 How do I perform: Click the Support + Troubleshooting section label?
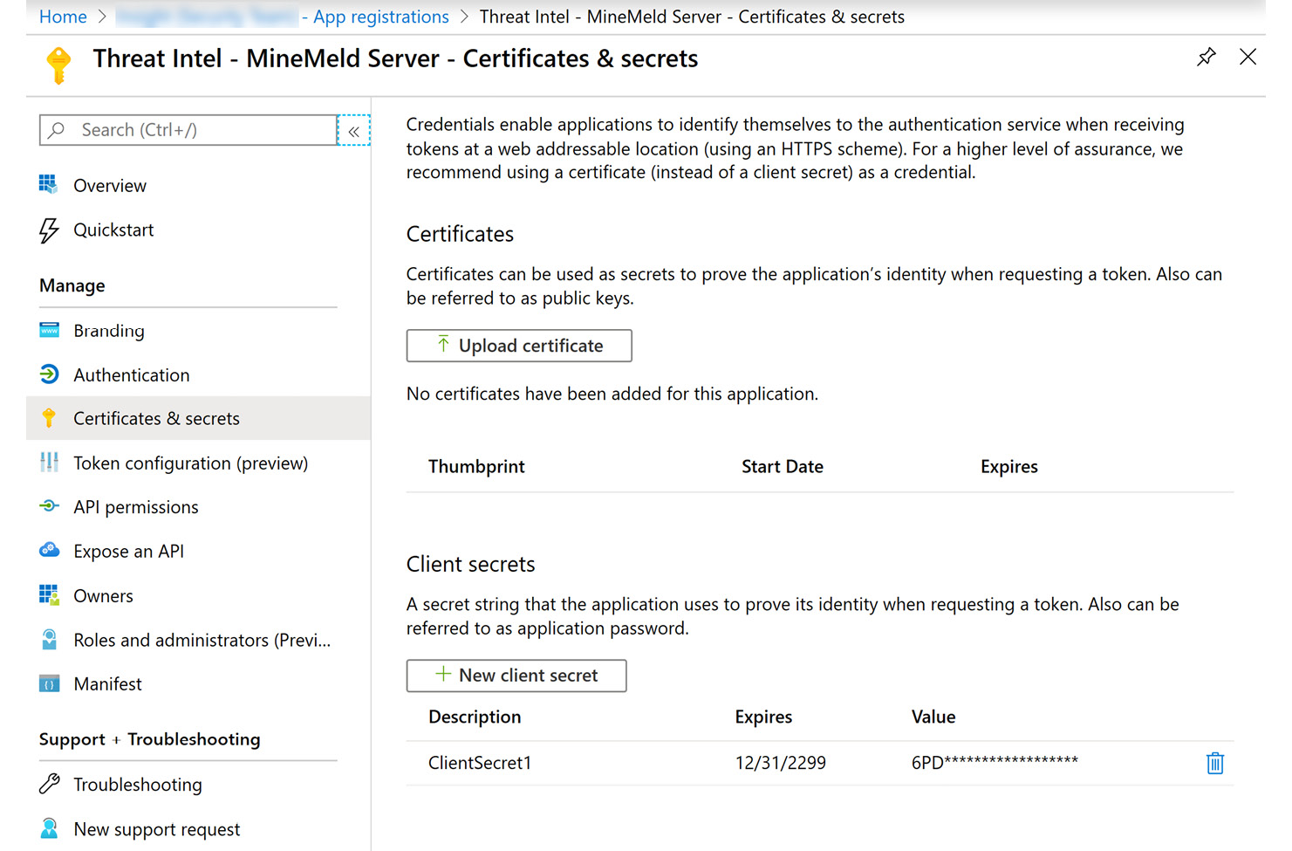[x=150, y=739]
